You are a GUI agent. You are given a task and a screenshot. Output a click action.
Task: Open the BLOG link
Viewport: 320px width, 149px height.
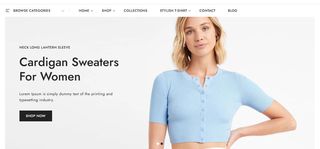(x=233, y=11)
